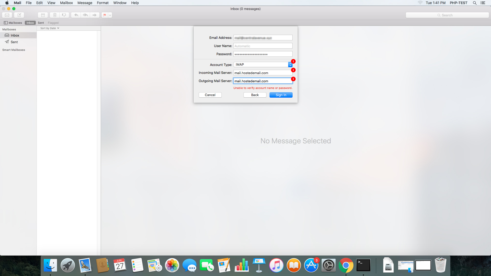The width and height of the screenshot is (491, 276).
Task: Click the Sign In button
Action: click(281, 95)
